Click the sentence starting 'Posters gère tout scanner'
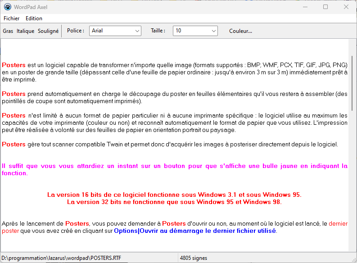 click(170, 145)
